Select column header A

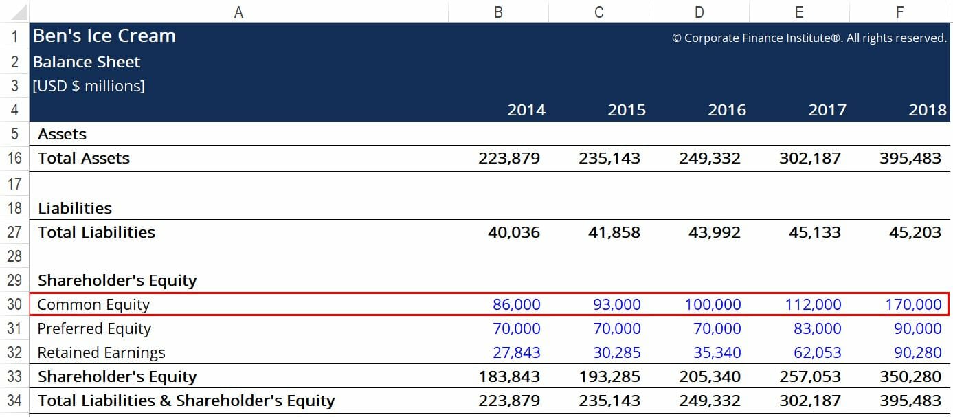click(x=238, y=10)
